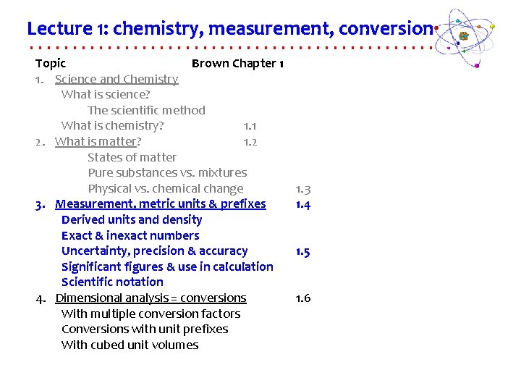Select the "Brown Chapter 1" column header
Screen dimensions: 521x391
coord(237,64)
